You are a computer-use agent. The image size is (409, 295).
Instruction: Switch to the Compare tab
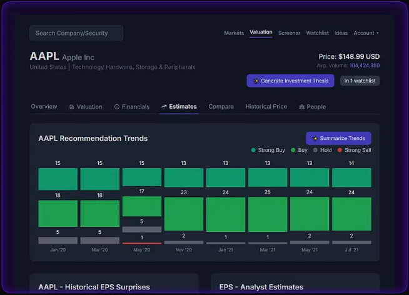click(221, 107)
